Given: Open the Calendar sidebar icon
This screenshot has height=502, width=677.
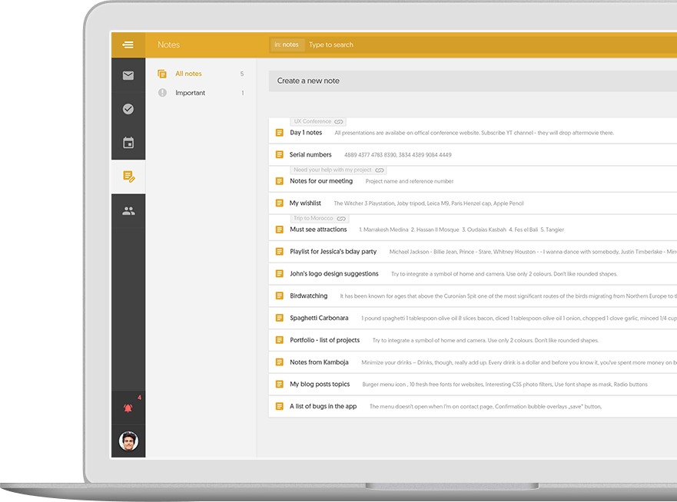Looking at the screenshot, I should pos(128,143).
